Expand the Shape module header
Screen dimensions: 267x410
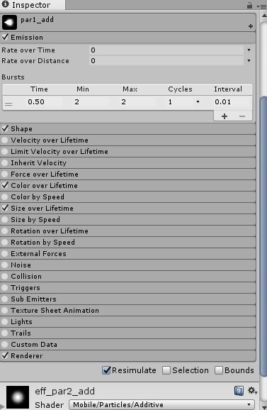(x=128, y=128)
